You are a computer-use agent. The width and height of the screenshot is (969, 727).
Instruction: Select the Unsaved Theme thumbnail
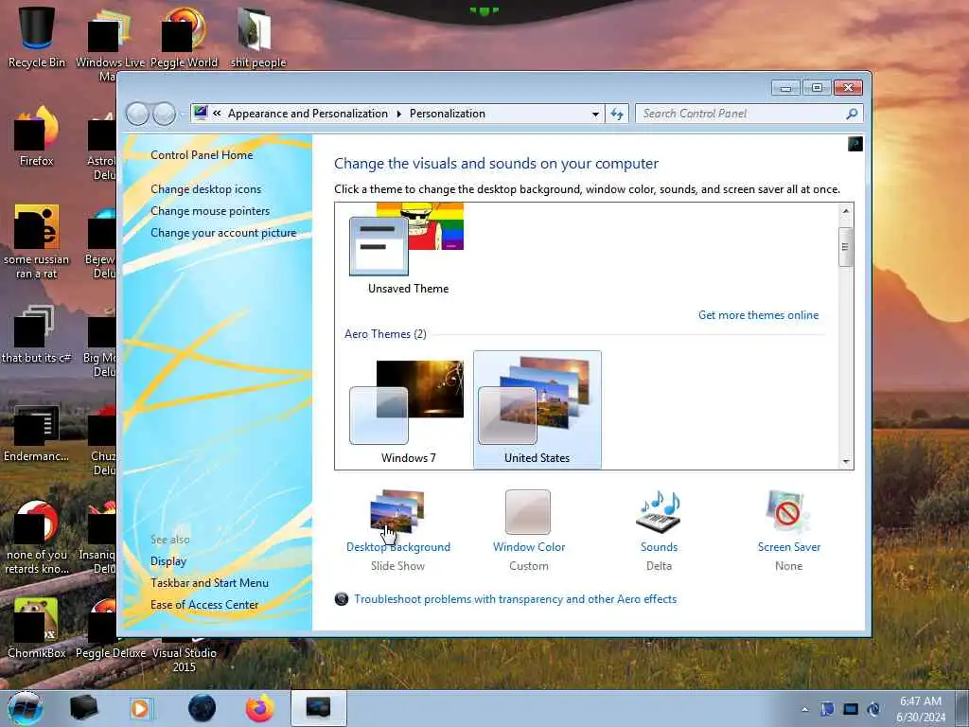coord(408,249)
